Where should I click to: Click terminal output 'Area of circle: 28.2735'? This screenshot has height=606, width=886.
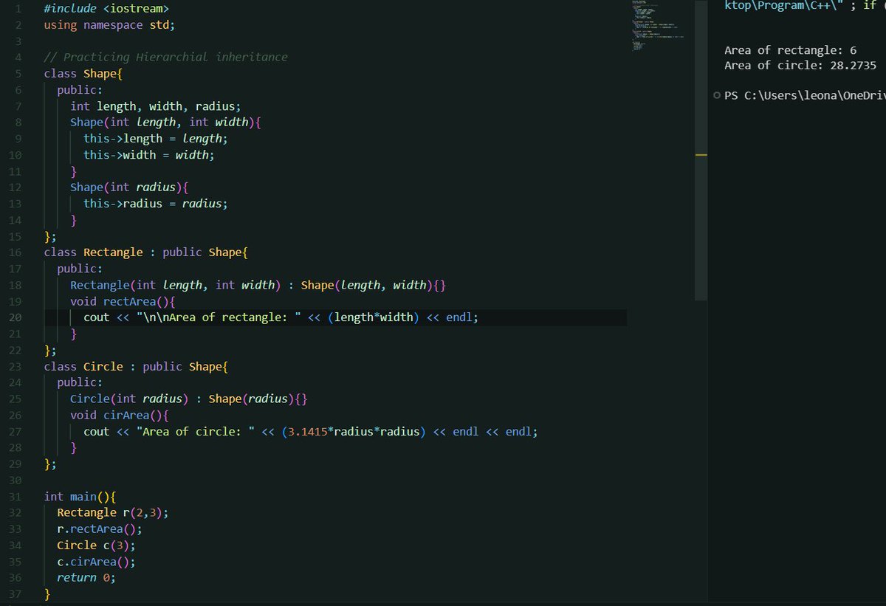tap(800, 65)
